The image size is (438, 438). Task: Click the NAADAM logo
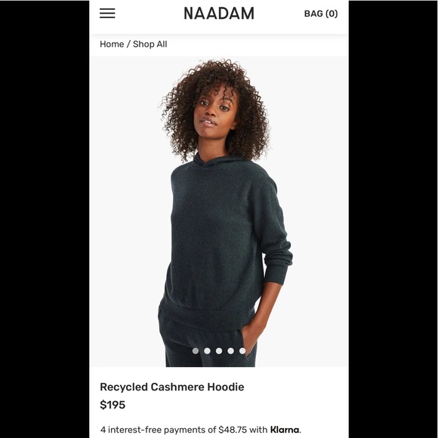pyautogui.click(x=219, y=14)
